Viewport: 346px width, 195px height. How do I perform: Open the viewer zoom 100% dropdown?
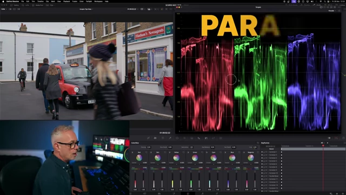tap(4, 9)
